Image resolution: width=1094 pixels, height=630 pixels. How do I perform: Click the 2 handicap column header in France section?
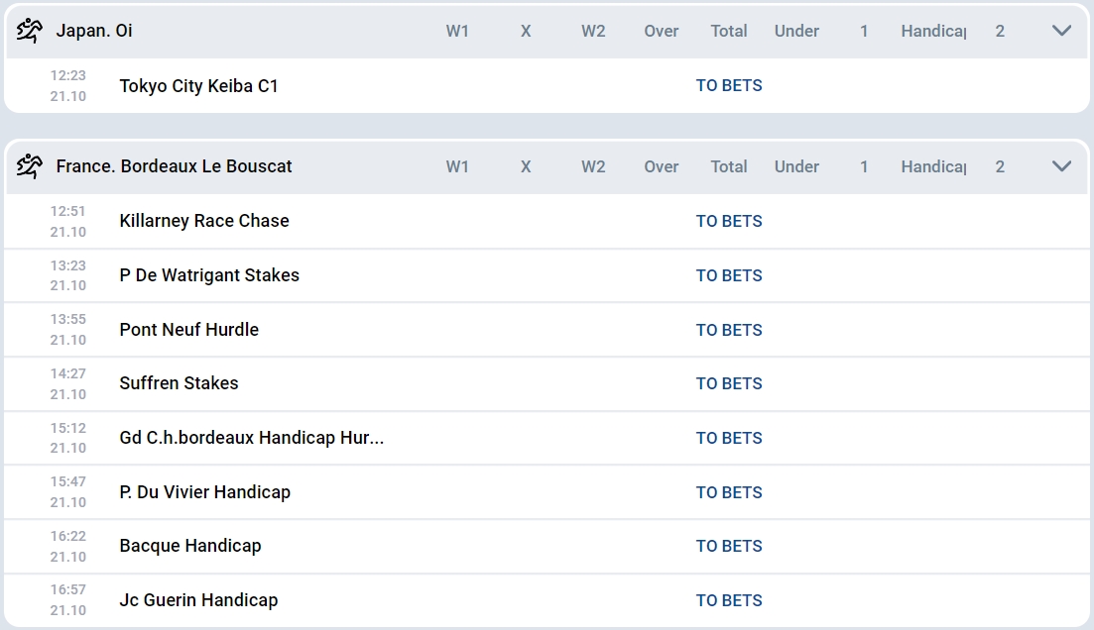pos(1000,166)
